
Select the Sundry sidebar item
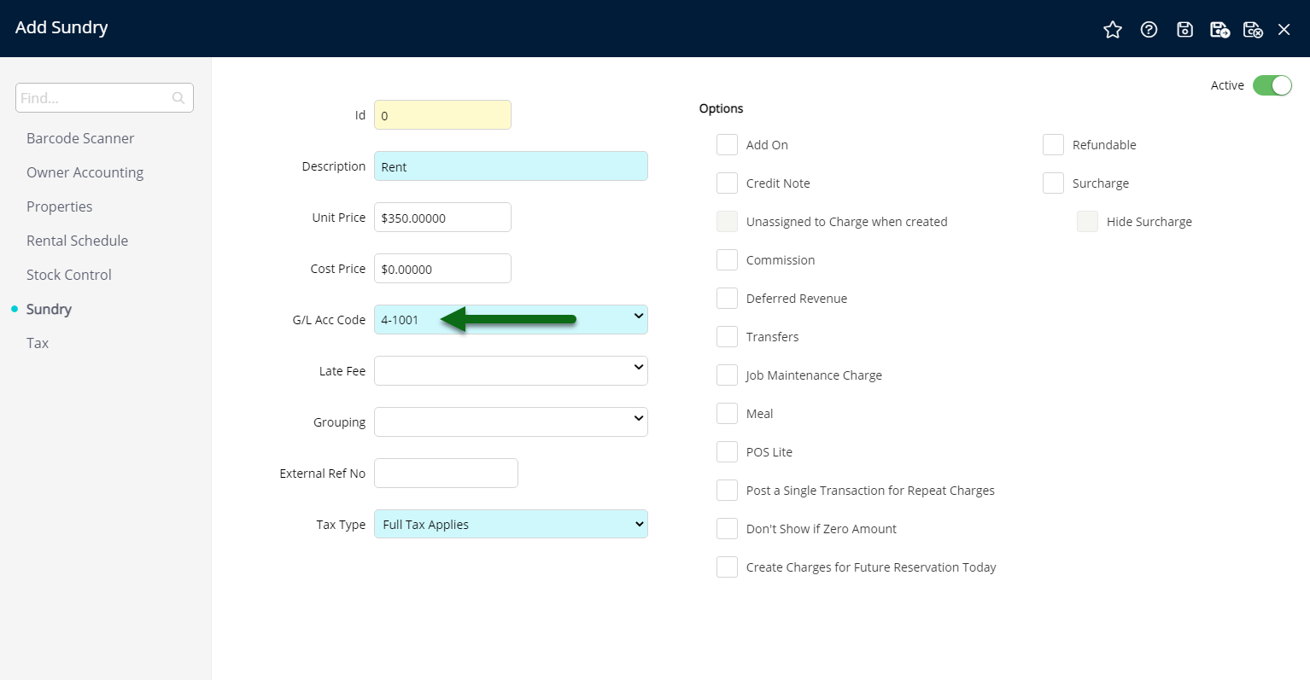pos(49,309)
